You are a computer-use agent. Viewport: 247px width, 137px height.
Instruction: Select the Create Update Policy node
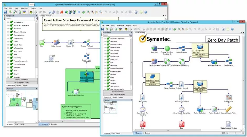coord(229,109)
